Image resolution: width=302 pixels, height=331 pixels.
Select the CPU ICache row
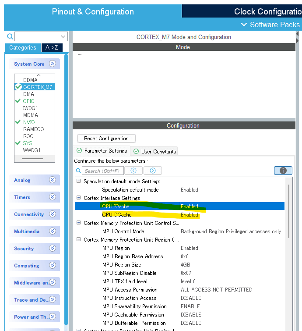tap(180, 206)
